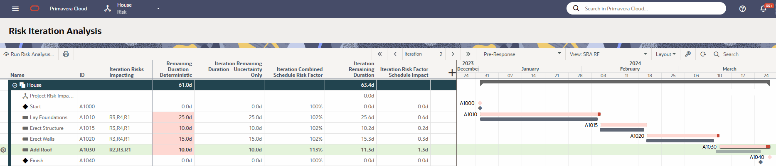The image size is (776, 166).
Task: Click the gear icon beside Add Roof
Action: (3, 150)
